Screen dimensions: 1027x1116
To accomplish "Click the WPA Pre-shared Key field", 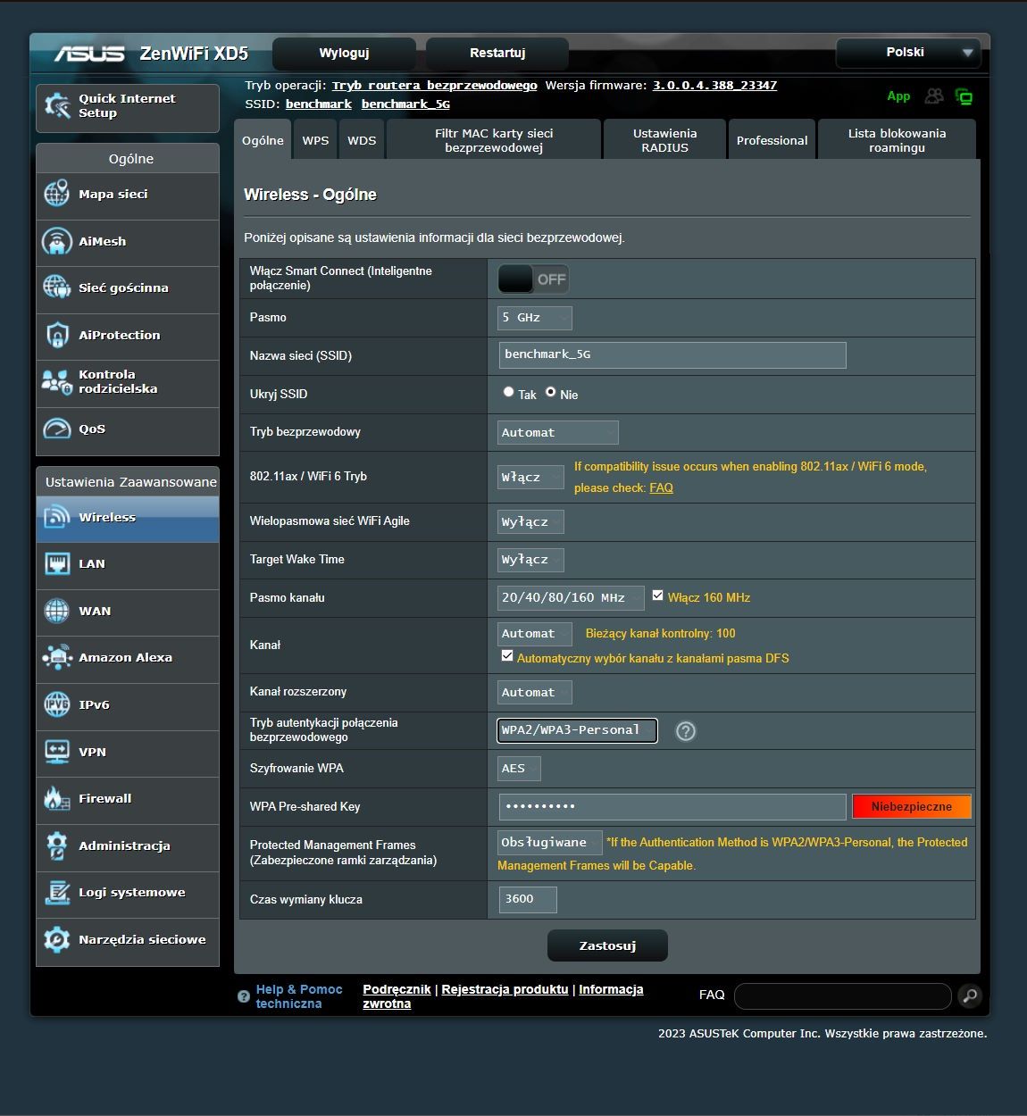I will pos(672,807).
